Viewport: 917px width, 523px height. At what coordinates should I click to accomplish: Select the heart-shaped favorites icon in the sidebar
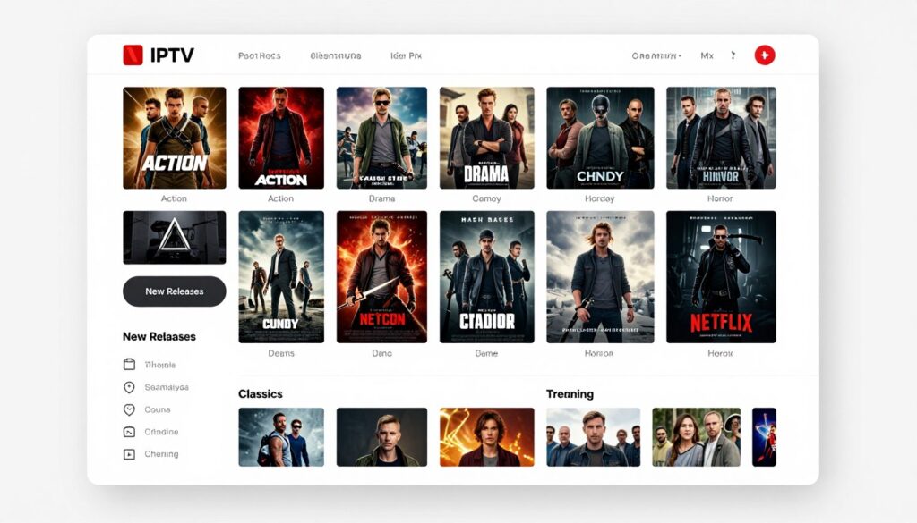tap(127, 409)
